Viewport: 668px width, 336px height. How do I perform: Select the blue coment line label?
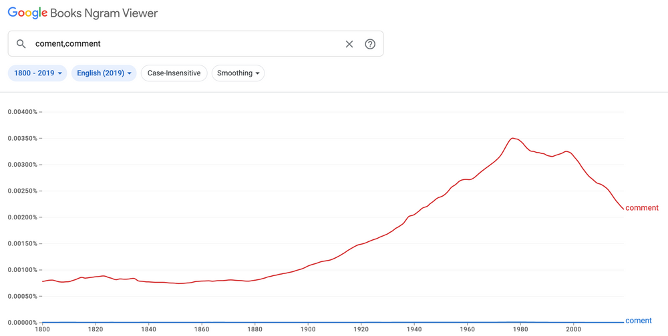pos(639,321)
